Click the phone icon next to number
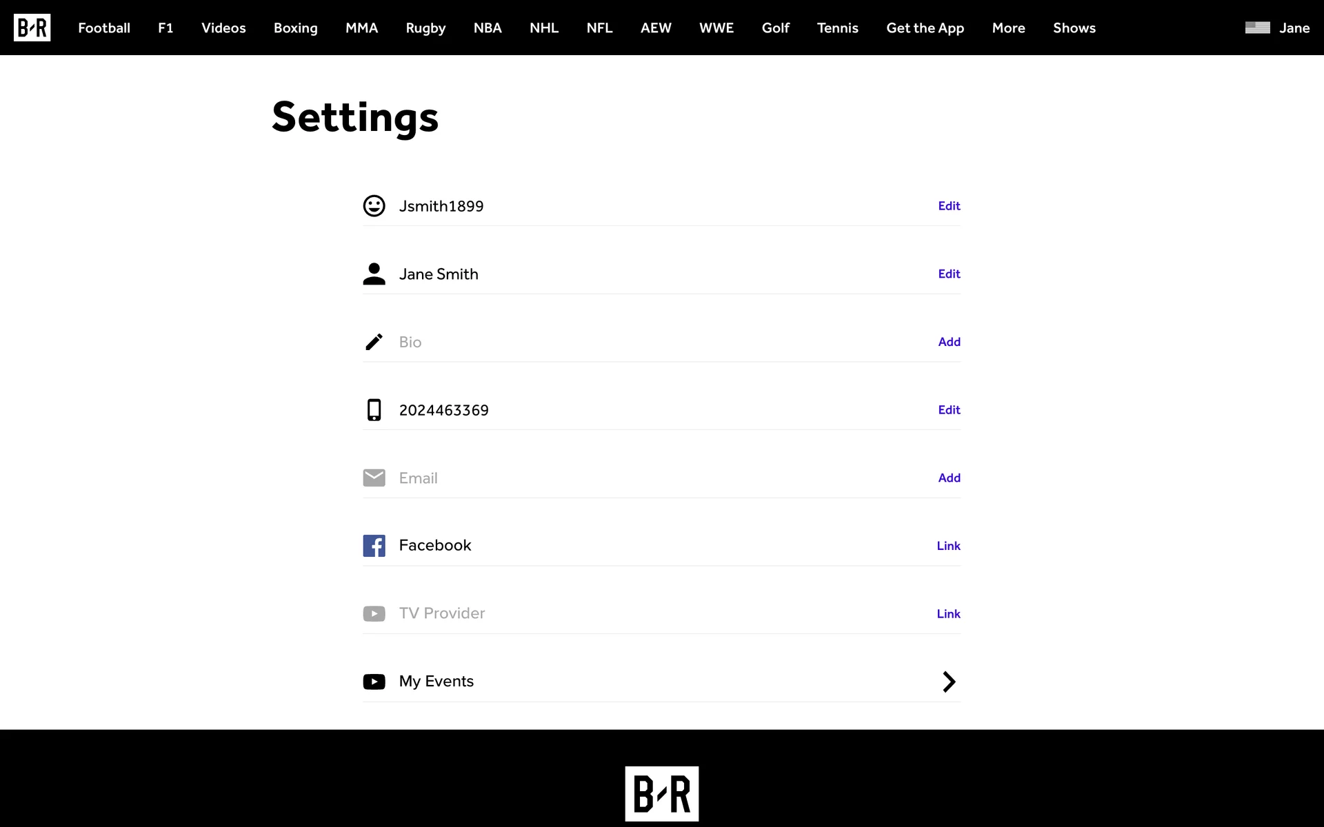Image resolution: width=1324 pixels, height=827 pixels. pos(374,410)
